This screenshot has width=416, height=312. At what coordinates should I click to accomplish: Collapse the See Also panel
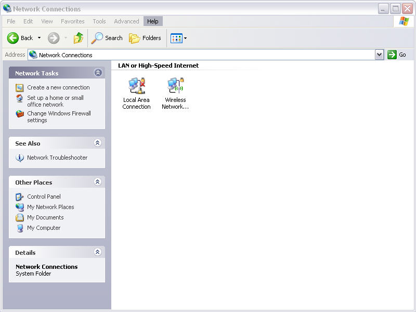point(97,143)
